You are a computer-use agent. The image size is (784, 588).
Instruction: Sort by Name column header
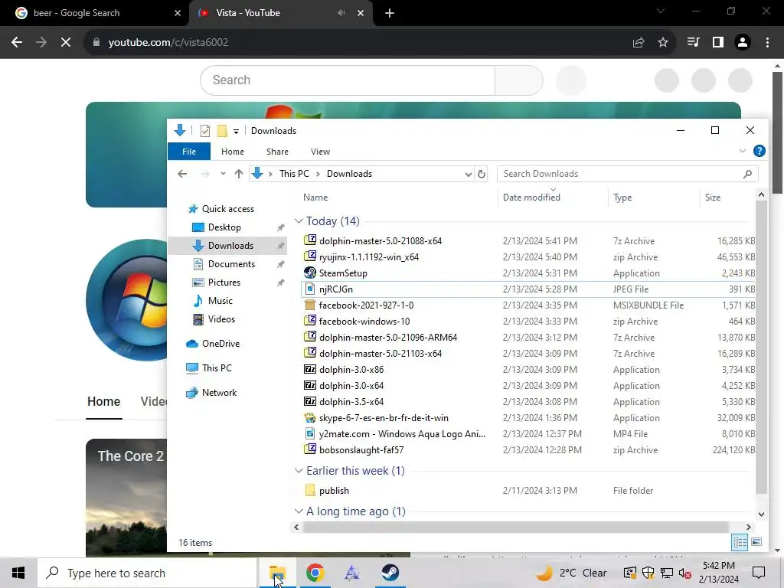(315, 198)
